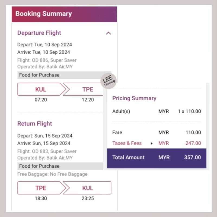Click the Departure Flight heading
Image resolution: width=217 pixels, height=217 pixels.
coord(39,33)
